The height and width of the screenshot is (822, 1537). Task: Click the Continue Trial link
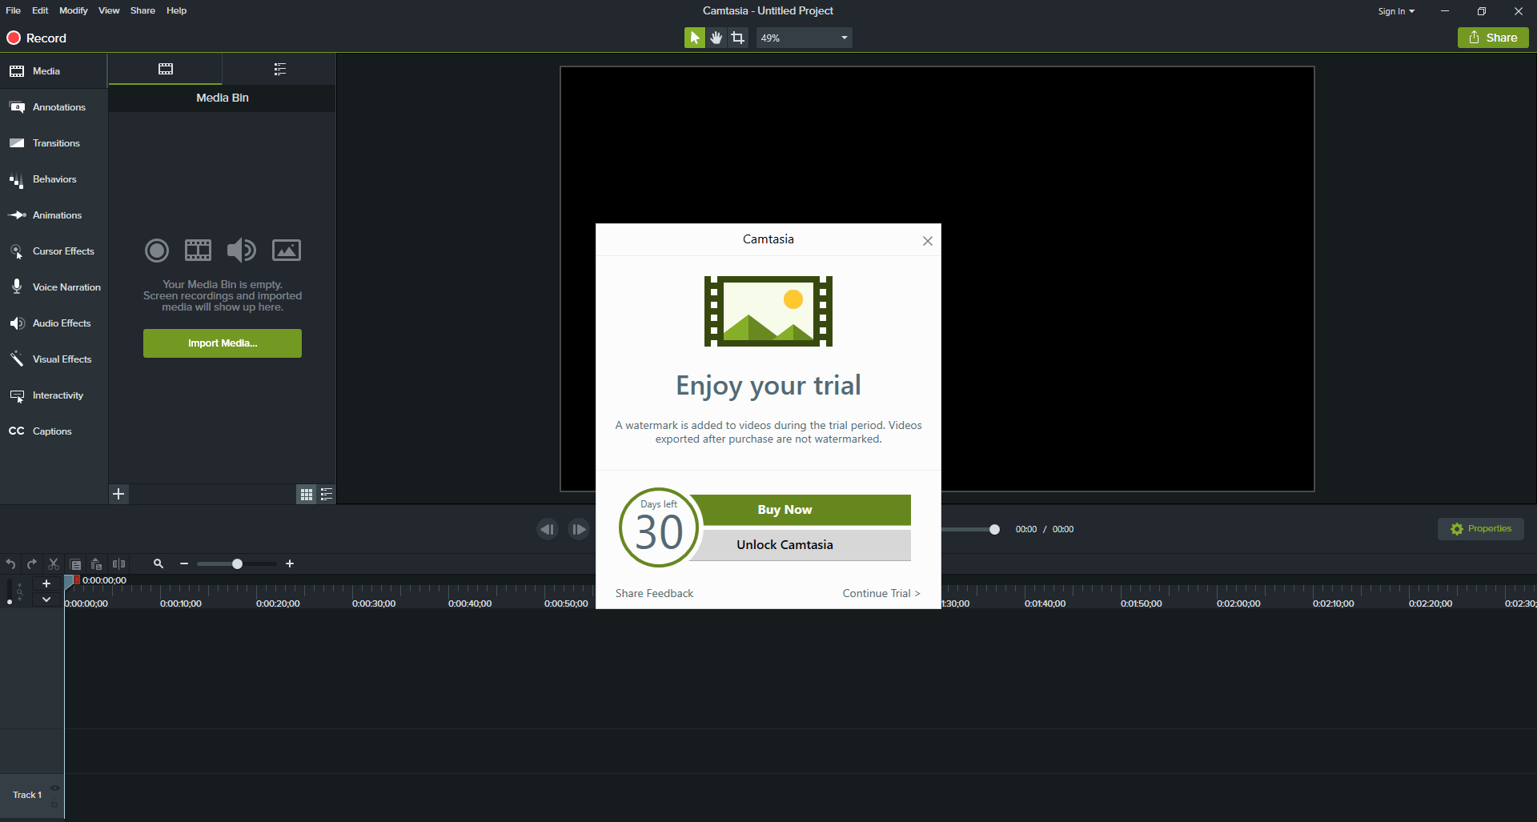[881, 593]
